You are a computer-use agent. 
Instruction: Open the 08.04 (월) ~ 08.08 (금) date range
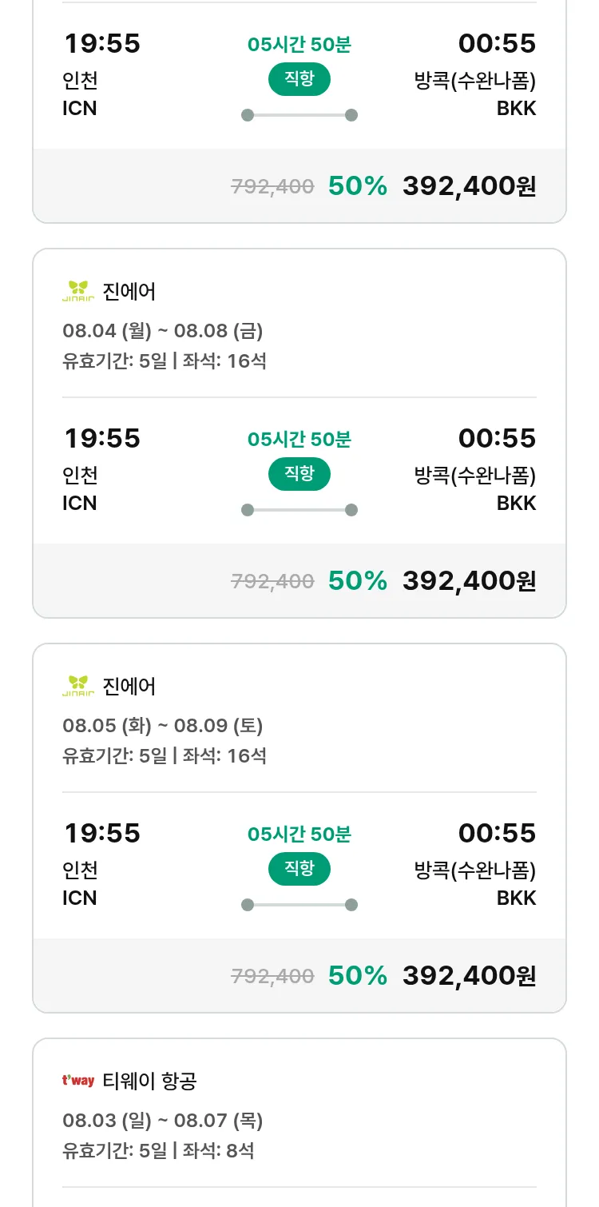(163, 331)
